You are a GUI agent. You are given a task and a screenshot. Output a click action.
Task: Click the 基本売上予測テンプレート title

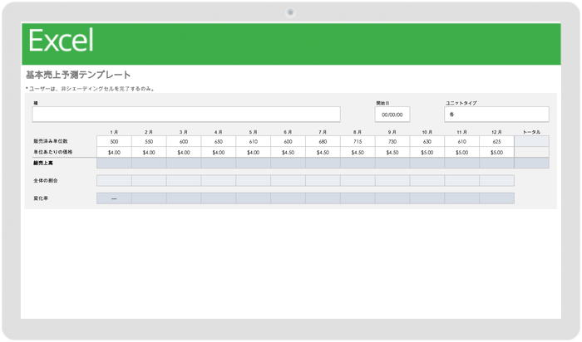click(x=78, y=75)
